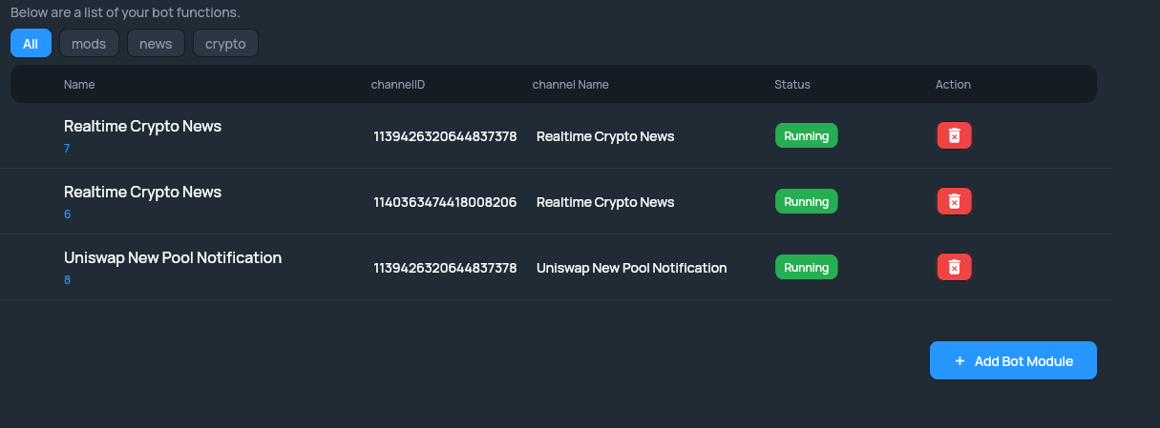1160x428 pixels.
Task: Click Running status of module 7
Action: coord(806,136)
